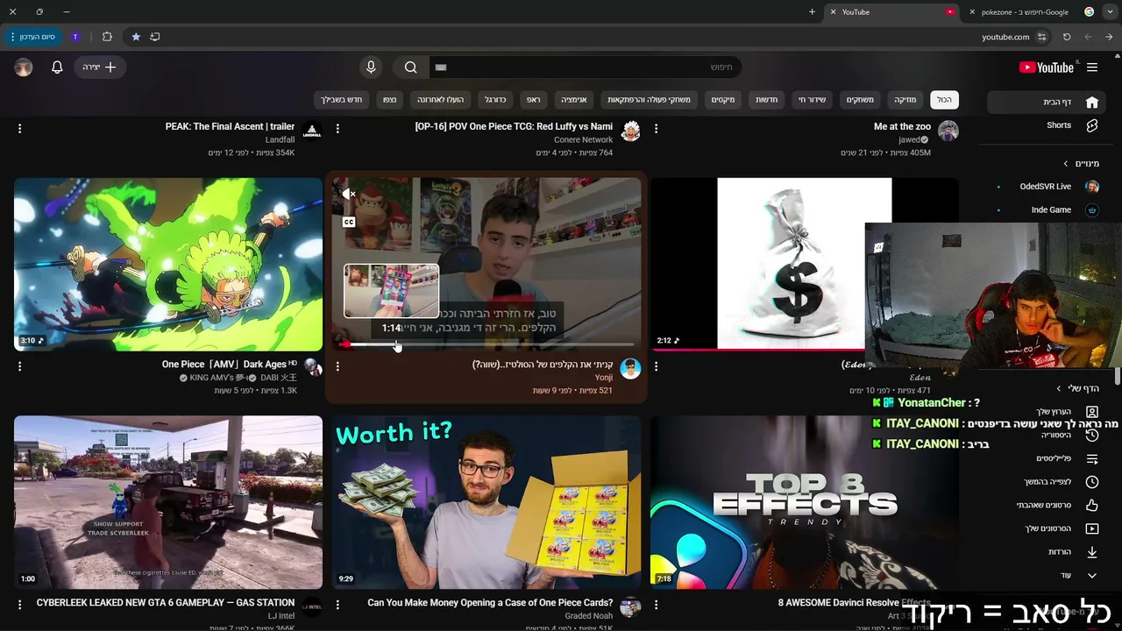Open the One Piece AMV Zoro thumbnail
1122x631 pixels.
click(x=168, y=265)
